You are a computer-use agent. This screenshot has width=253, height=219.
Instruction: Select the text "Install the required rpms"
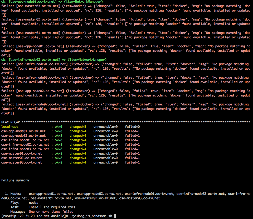52,207
